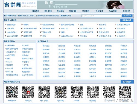The image size is (137, 104).
Task: Select the 物流运输 category
Action: 108,46
